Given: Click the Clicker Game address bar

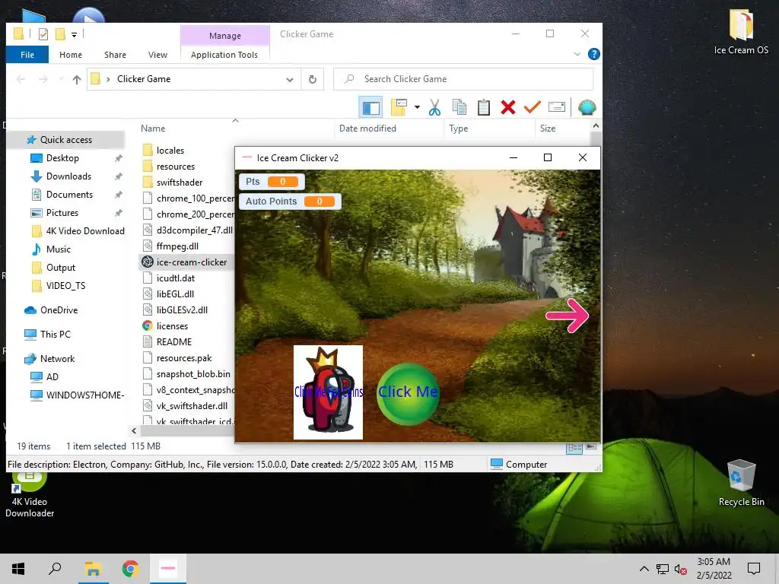Looking at the screenshot, I should point(194,79).
